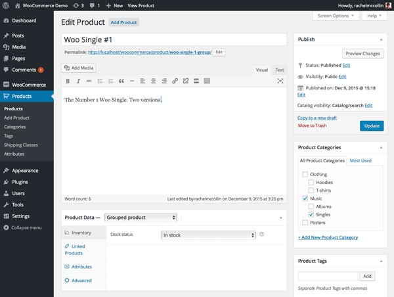394x297 pixels.
Task: Check the Albums category
Action: [311, 206]
